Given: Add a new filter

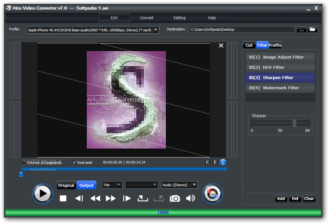Looking at the screenshot, I should point(281,199).
